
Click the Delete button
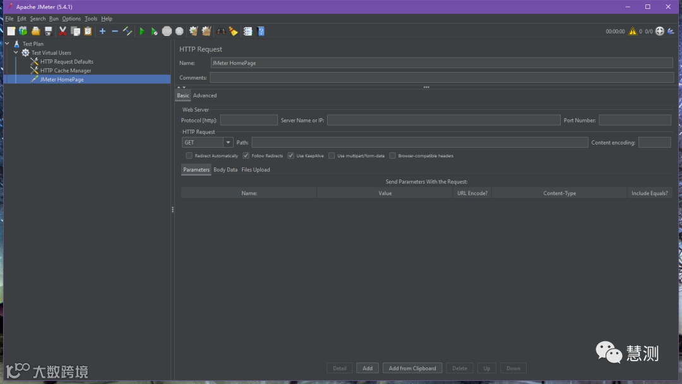tap(460, 368)
